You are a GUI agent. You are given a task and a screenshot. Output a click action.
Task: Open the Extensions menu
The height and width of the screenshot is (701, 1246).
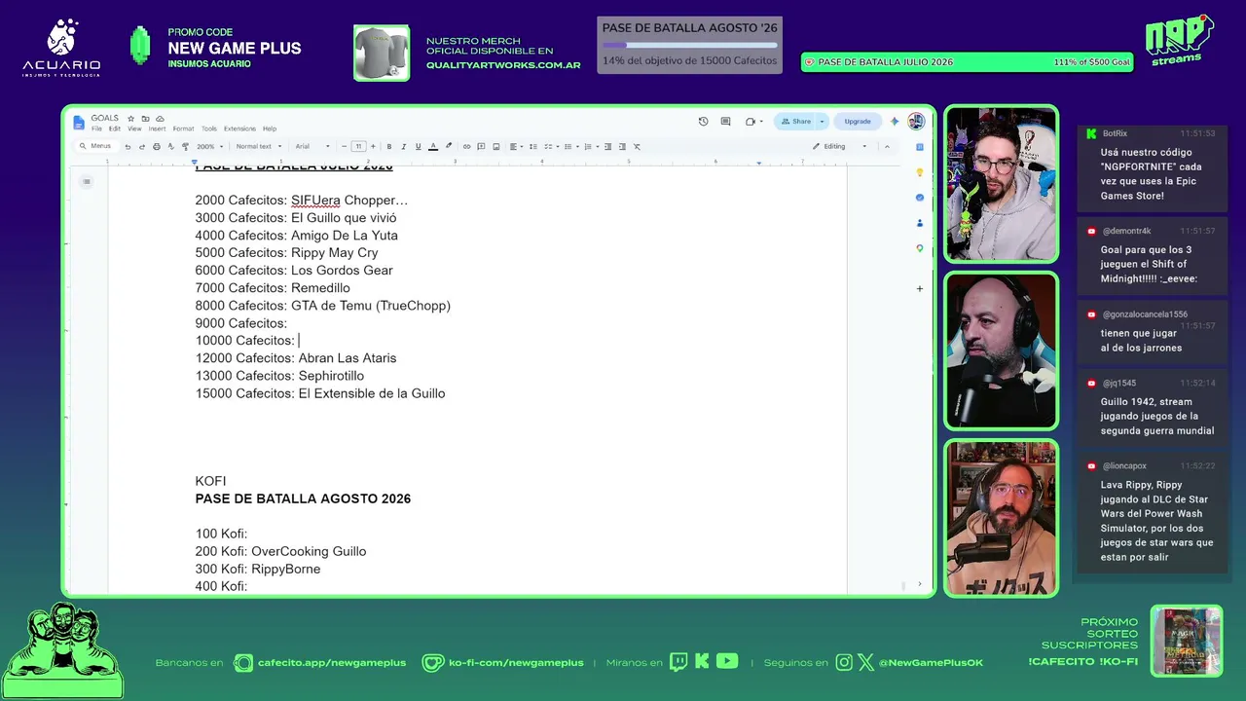pyautogui.click(x=239, y=129)
